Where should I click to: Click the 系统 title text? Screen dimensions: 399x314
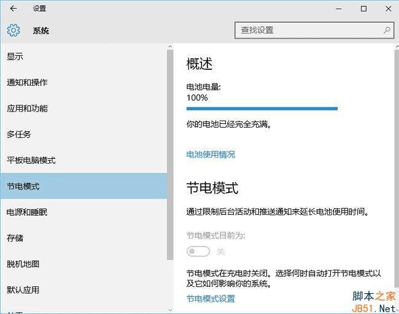coord(41,31)
